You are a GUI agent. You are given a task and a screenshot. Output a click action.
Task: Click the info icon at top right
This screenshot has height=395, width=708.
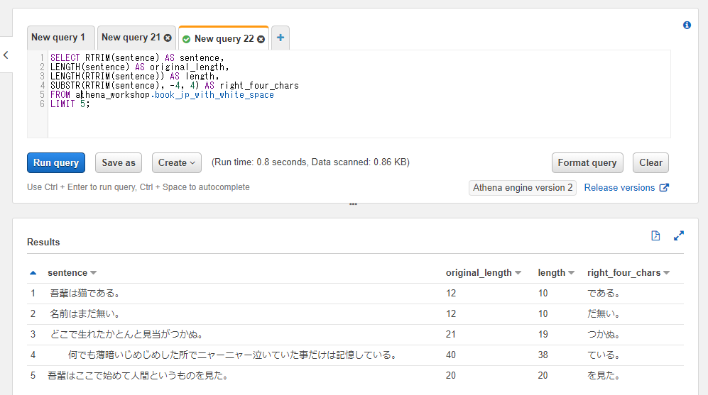(x=687, y=25)
